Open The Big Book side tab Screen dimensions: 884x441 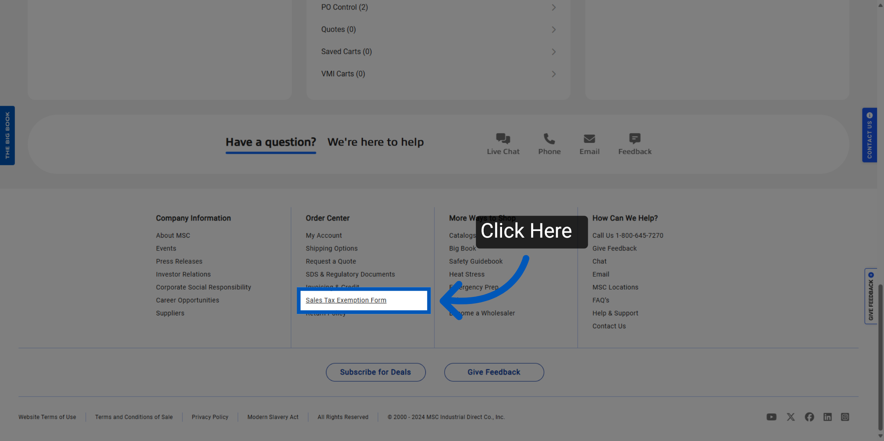7,135
